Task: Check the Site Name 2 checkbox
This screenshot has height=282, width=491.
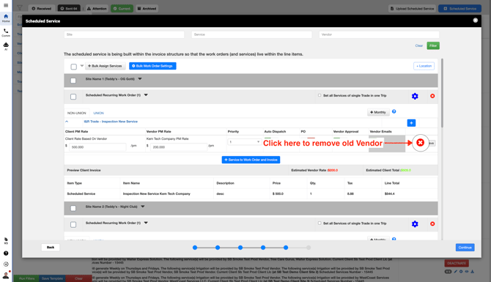Action: tap(73, 208)
